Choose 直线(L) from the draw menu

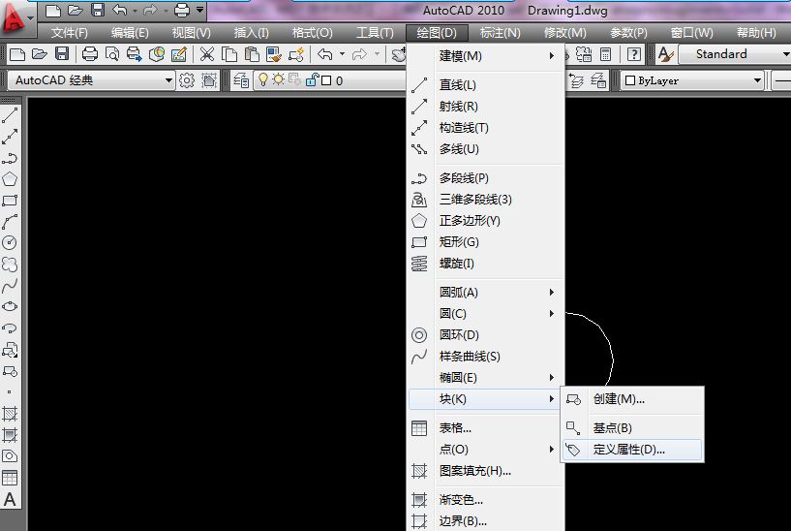(x=485, y=85)
